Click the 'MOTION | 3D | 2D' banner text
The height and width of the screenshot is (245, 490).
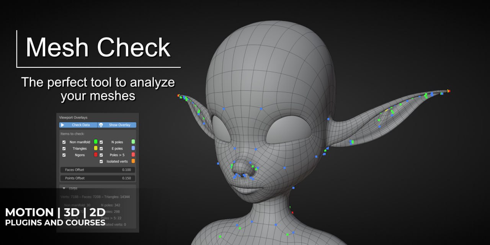coord(56,212)
